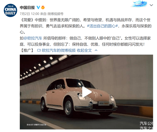The width and height of the screenshot is (157, 132).
Task: Open the 中国日报 account name link
Action: click(27, 8)
